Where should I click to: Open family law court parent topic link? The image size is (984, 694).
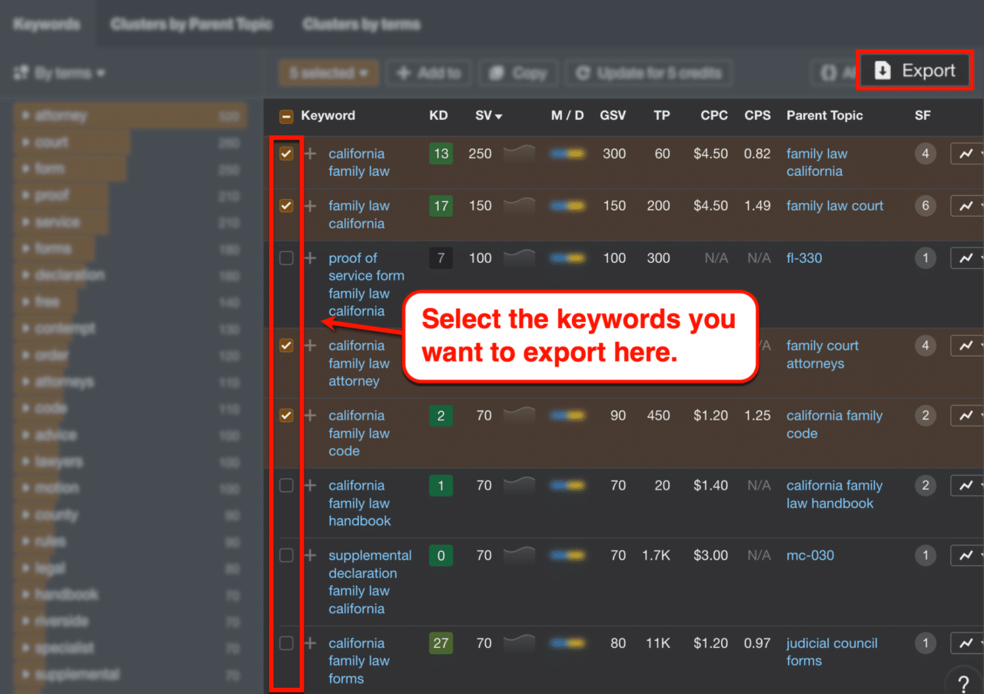[x=835, y=206]
